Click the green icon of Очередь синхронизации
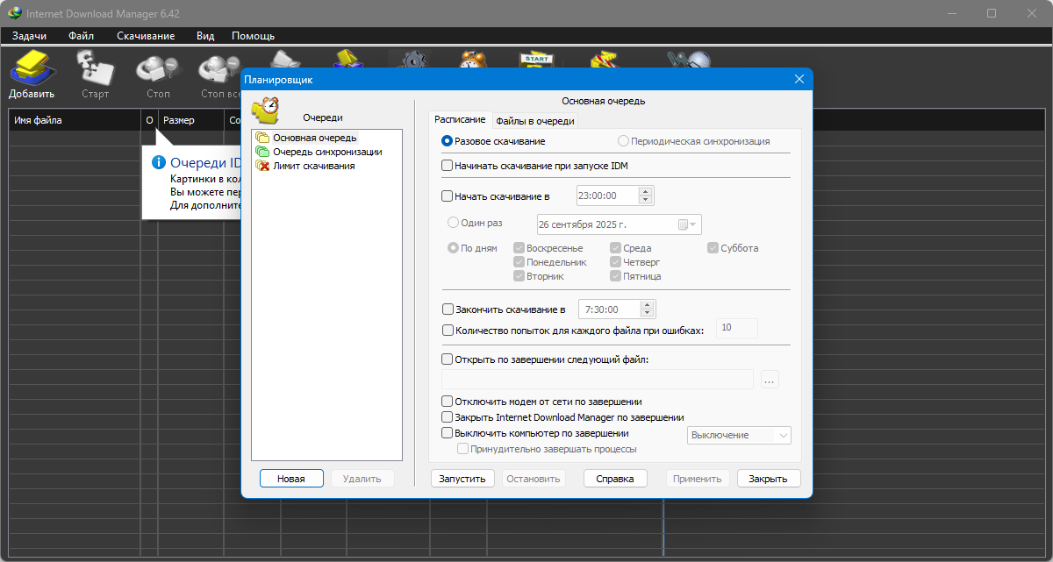This screenshot has width=1053, height=562. (262, 152)
